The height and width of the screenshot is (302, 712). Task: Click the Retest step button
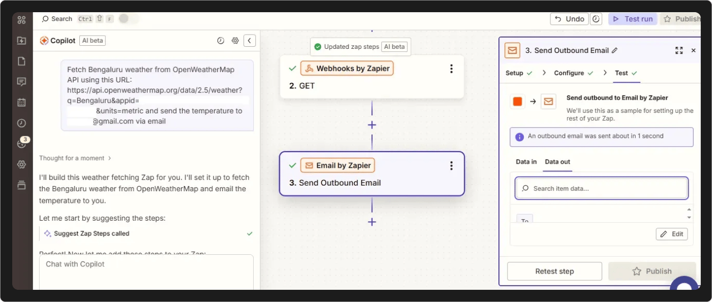click(x=554, y=271)
